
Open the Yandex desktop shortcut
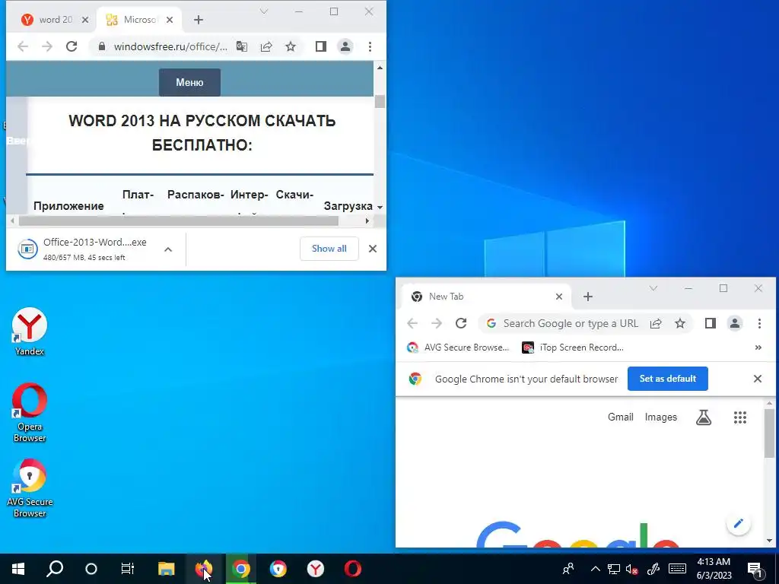point(30,332)
